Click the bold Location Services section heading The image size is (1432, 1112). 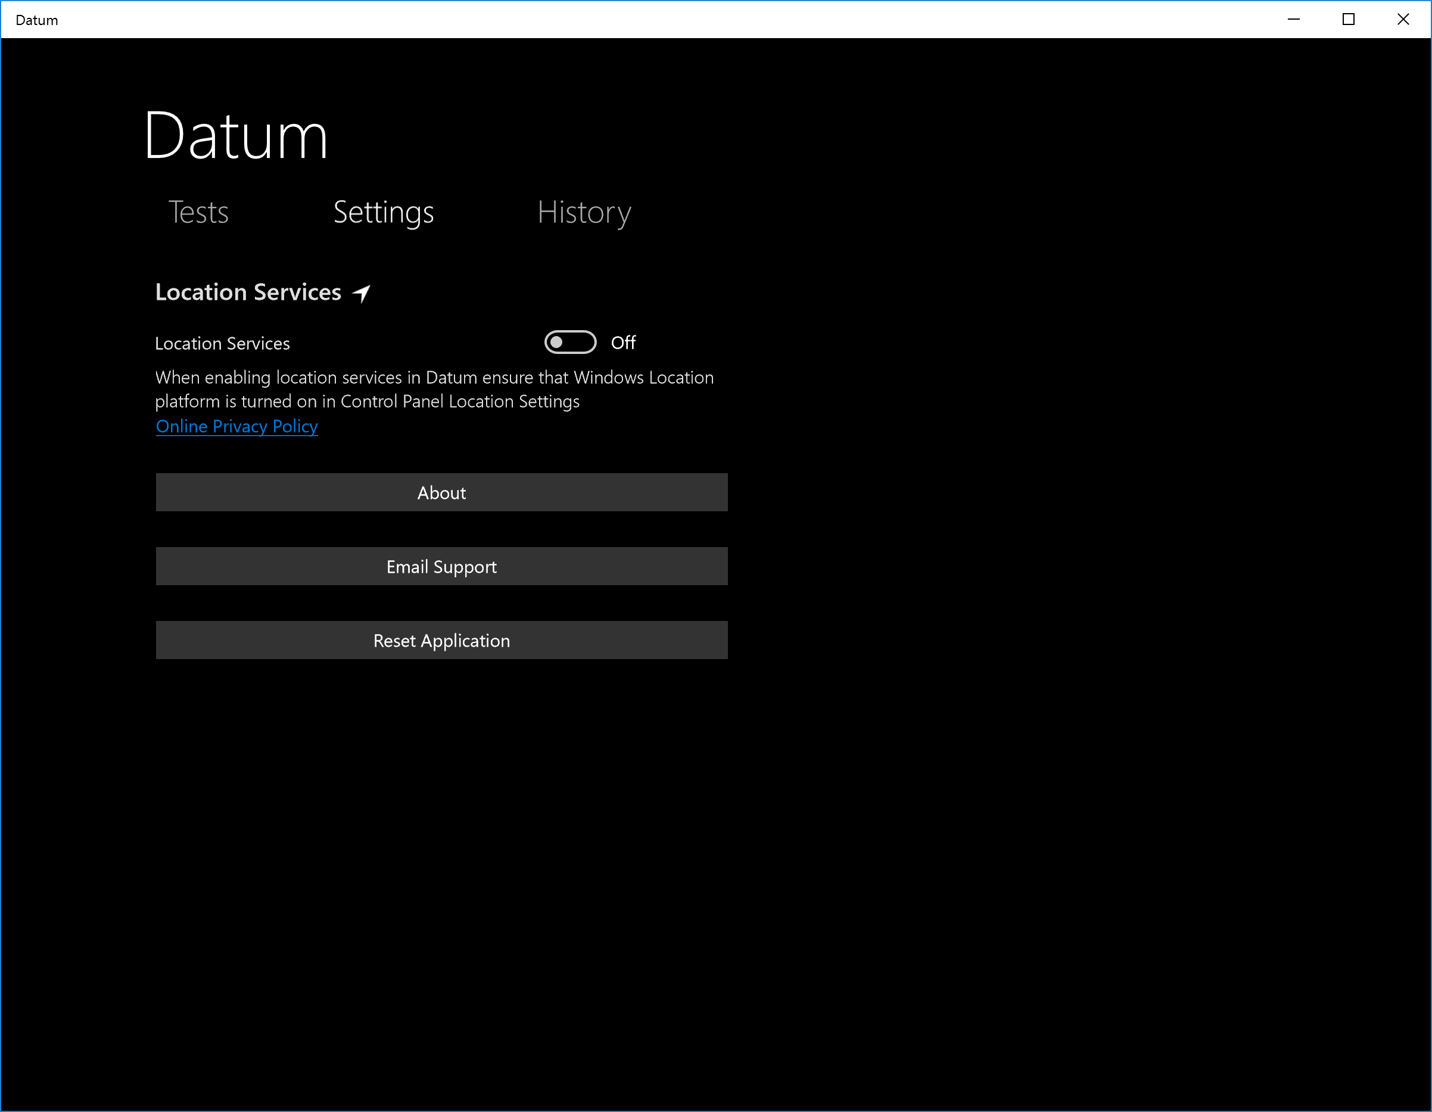click(x=248, y=293)
